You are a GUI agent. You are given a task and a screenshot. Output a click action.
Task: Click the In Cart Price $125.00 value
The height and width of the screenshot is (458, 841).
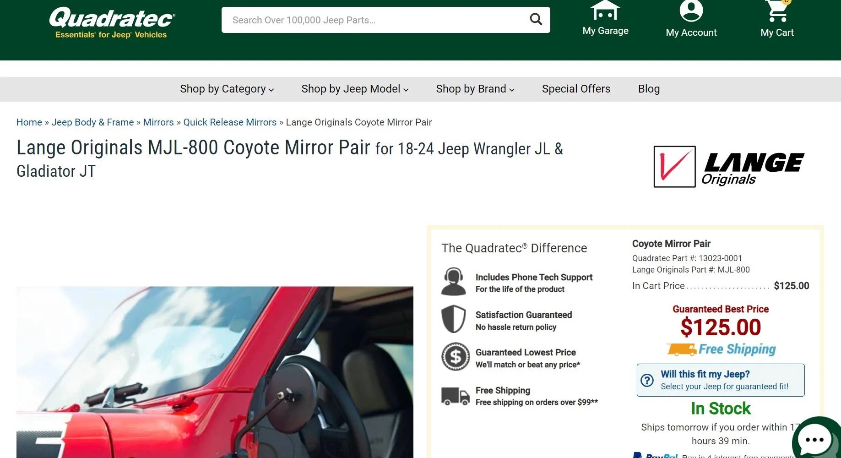pyautogui.click(x=791, y=286)
